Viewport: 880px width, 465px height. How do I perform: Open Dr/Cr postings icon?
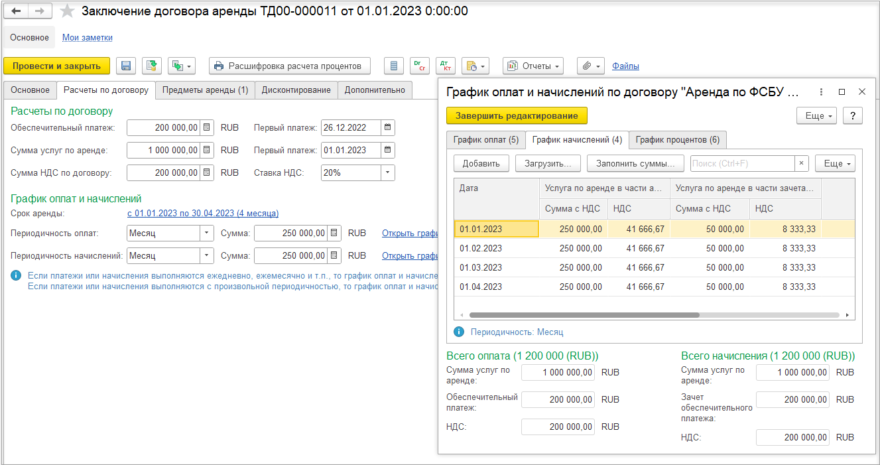[420, 66]
